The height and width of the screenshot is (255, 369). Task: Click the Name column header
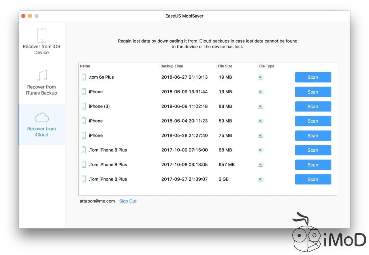point(85,66)
